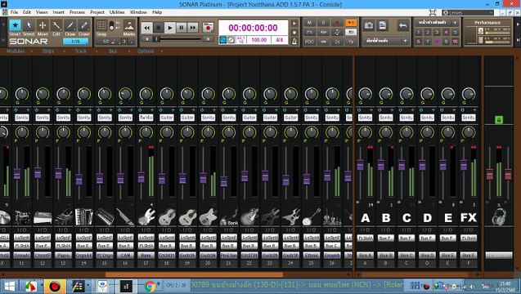Click the grand piano icon on strip 13
This screenshot has width=521, height=294.
point(63,217)
